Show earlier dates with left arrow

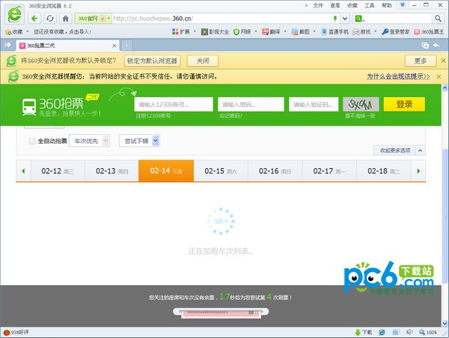point(23,171)
